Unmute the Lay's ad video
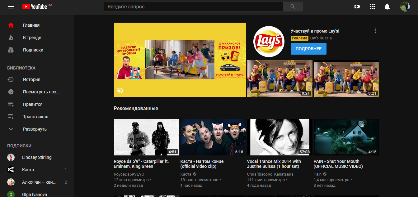 120,90
